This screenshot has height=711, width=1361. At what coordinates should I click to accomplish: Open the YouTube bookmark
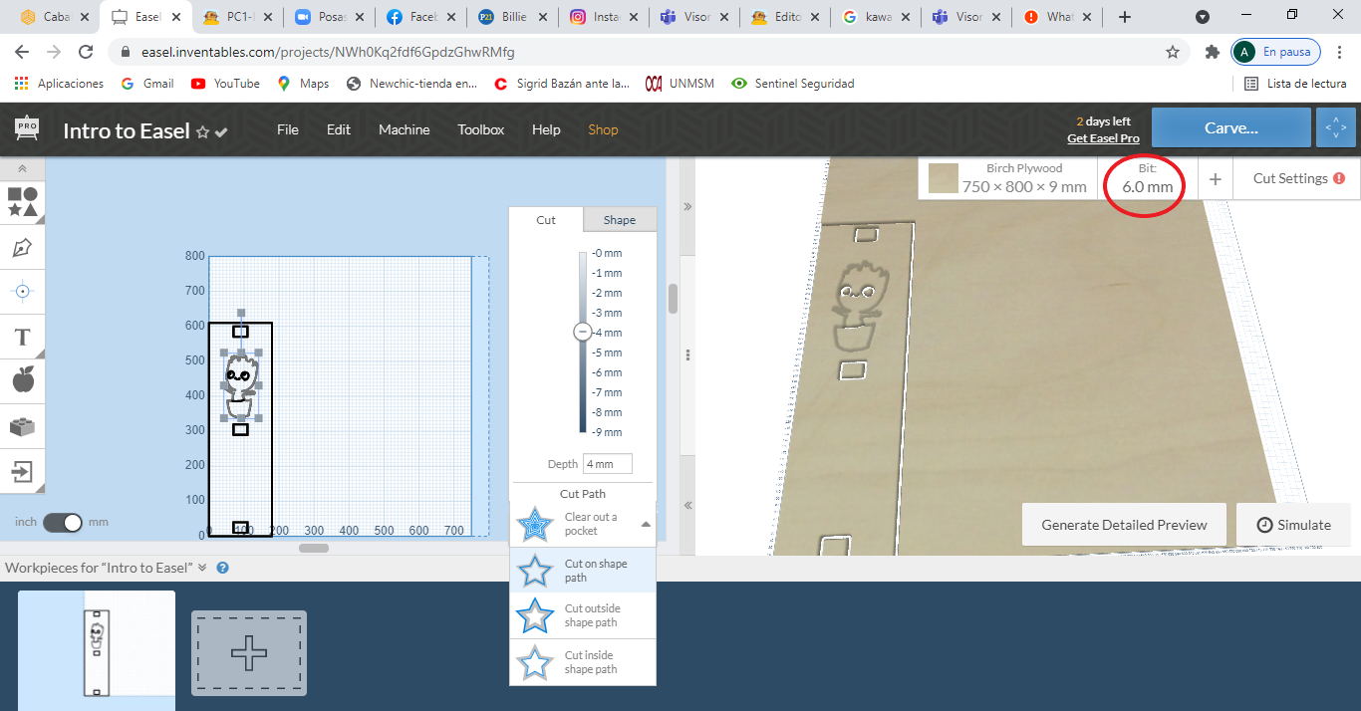(225, 84)
